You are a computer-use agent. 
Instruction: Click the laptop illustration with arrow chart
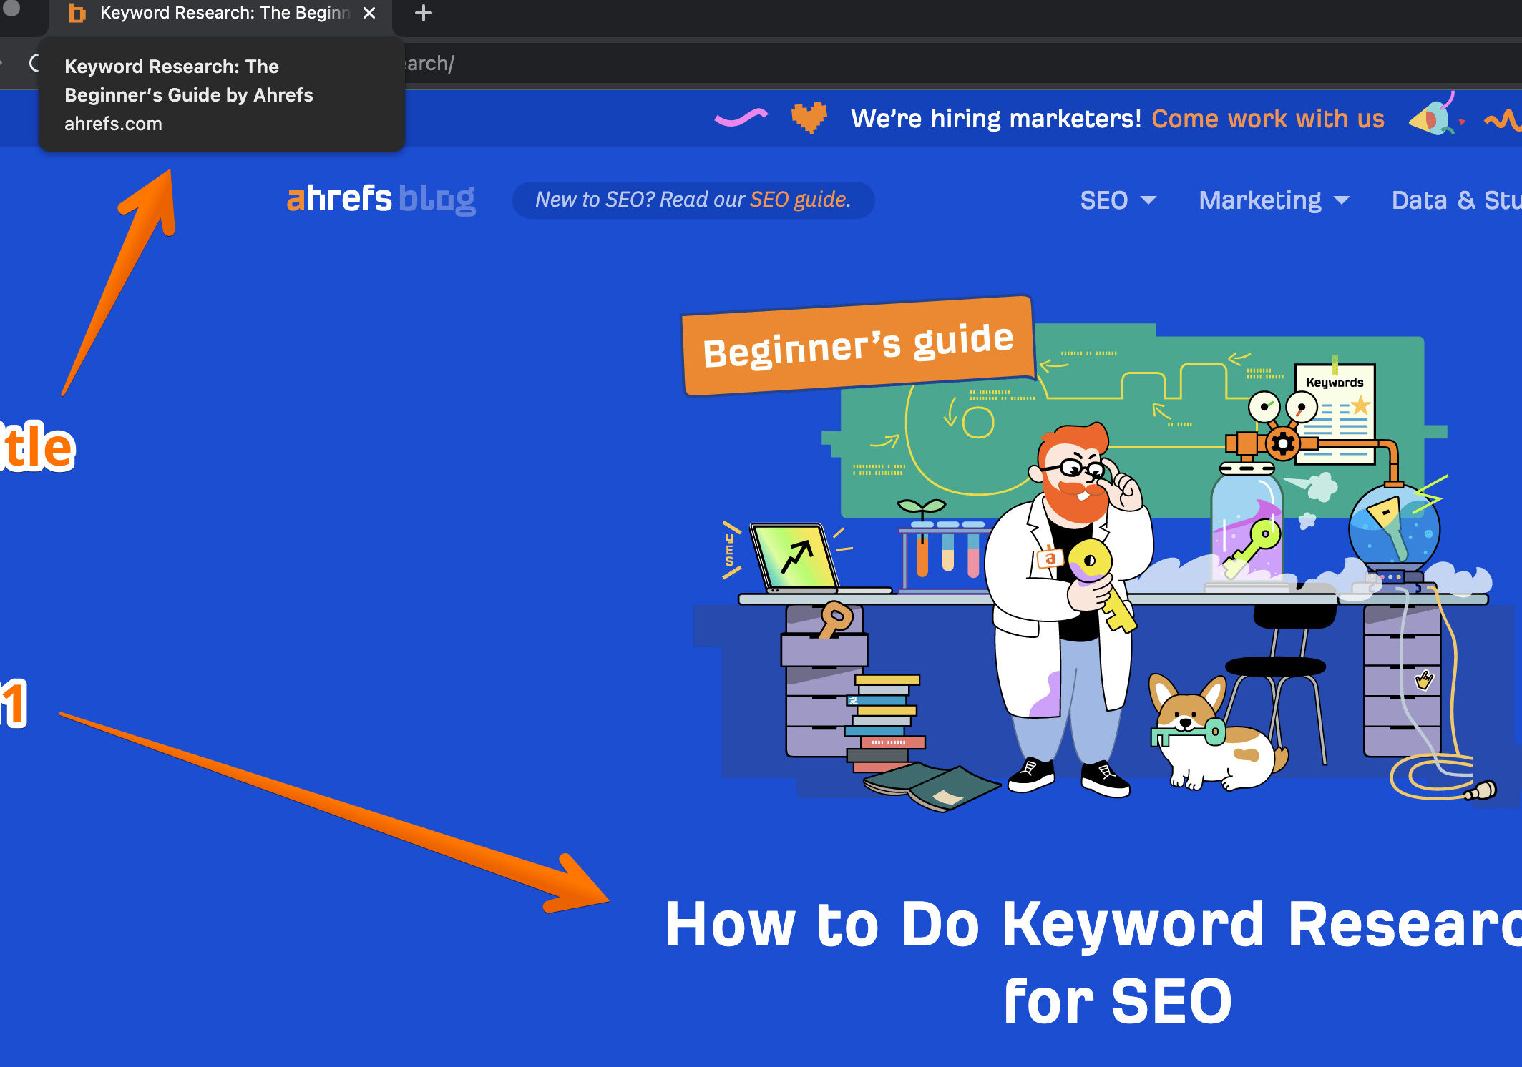pos(794,557)
